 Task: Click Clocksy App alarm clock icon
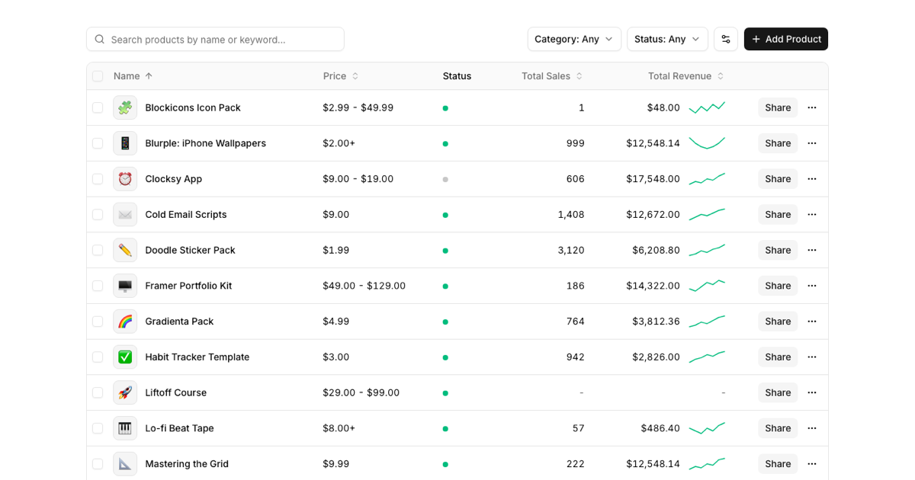tap(125, 179)
